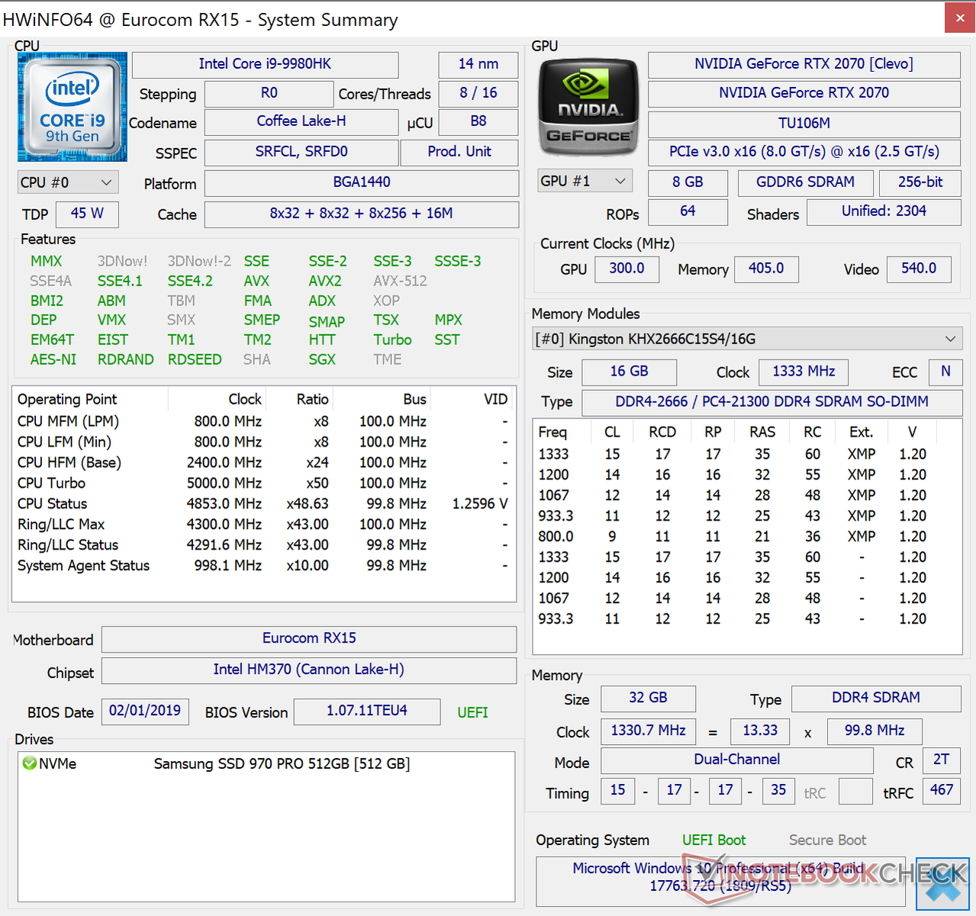
Task: Click the memory Clock value 1330.7 MHz
Action: tap(648, 731)
